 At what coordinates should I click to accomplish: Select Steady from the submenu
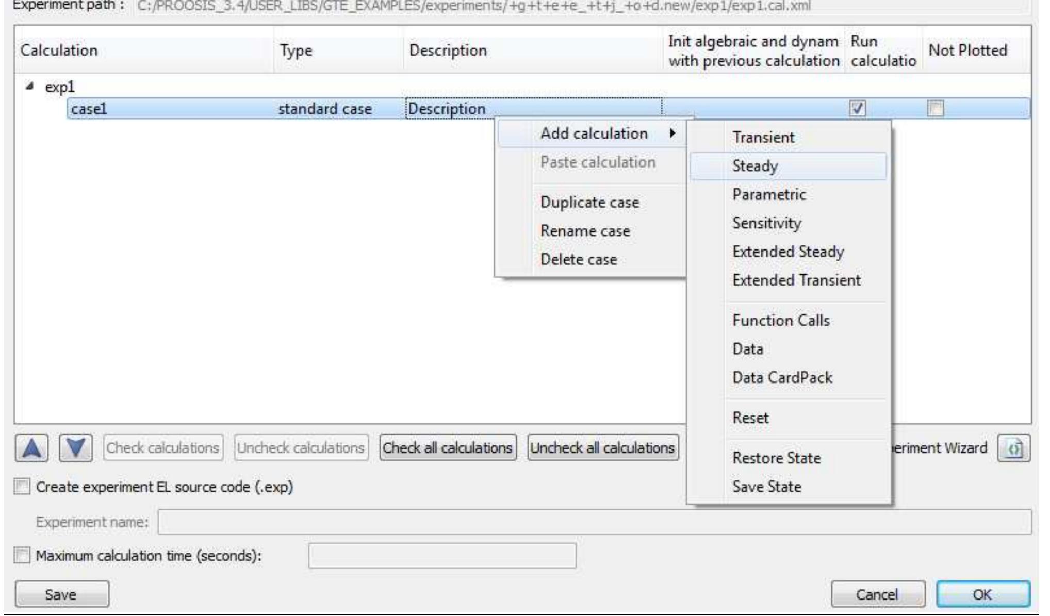tap(755, 166)
